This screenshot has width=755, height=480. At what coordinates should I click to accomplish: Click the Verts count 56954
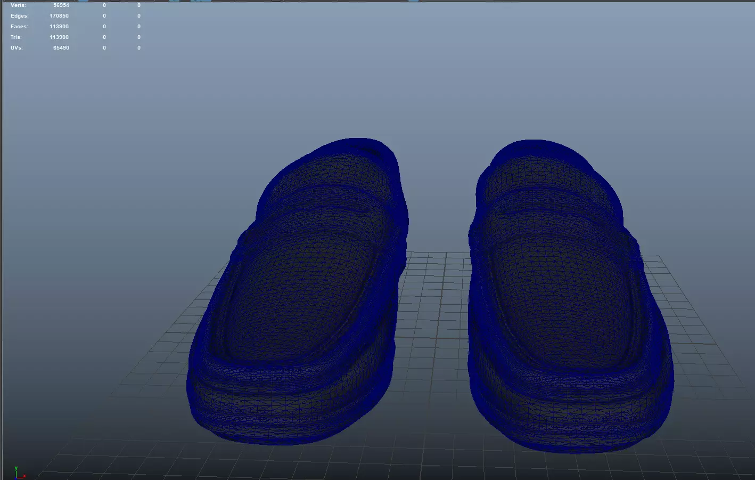(x=61, y=5)
